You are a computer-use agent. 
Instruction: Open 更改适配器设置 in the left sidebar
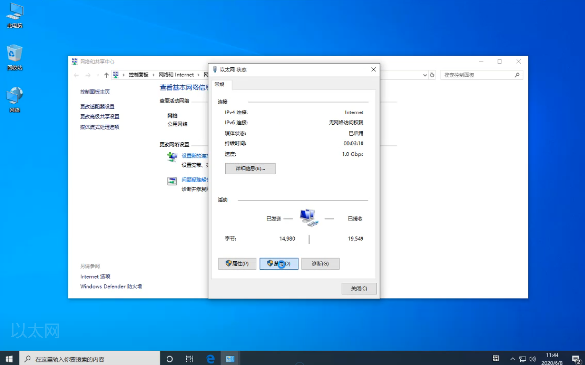pos(97,106)
